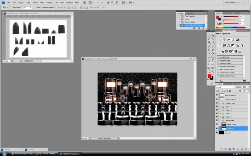Open the Opacity slider dropdown arrow
This screenshot has width=251, height=156.
(248, 87)
